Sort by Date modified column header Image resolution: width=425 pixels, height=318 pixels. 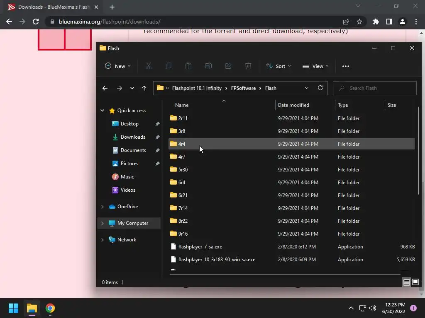click(x=293, y=105)
